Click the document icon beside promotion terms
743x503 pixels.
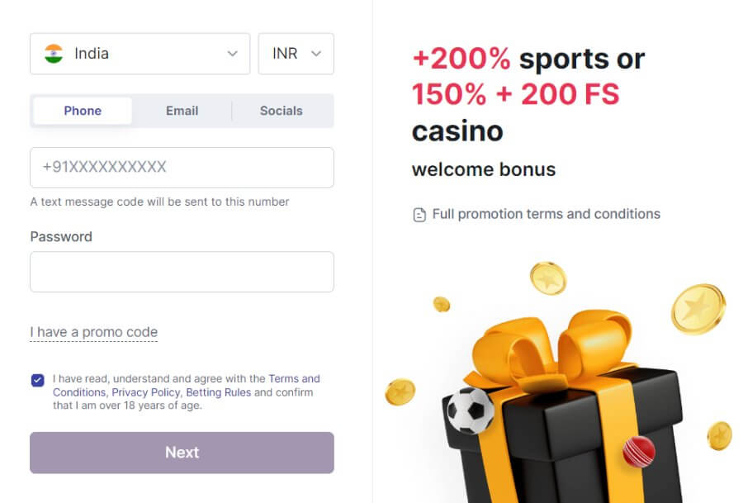[419, 215]
